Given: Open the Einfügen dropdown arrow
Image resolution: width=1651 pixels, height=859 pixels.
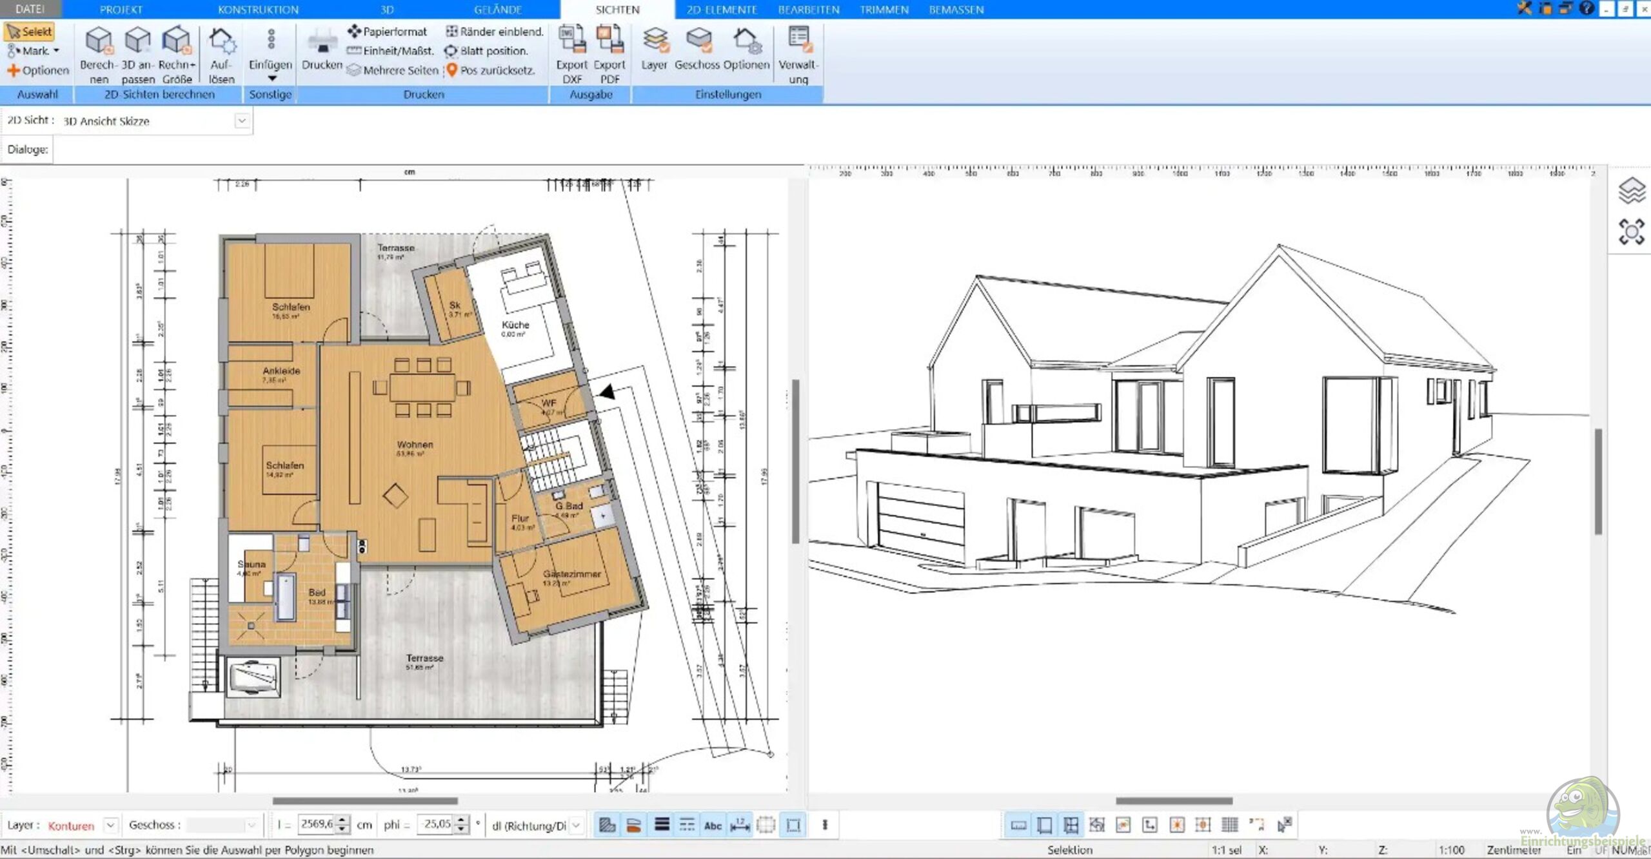Looking at the screenshot, I should click(x=272, y=79).
